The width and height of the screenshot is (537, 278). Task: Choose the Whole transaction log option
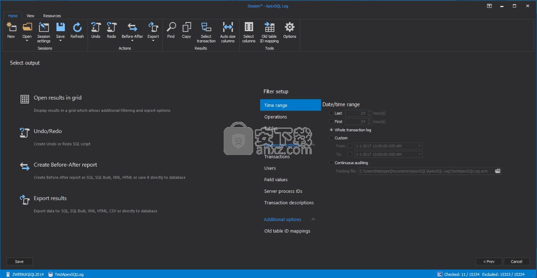(331, 130)
